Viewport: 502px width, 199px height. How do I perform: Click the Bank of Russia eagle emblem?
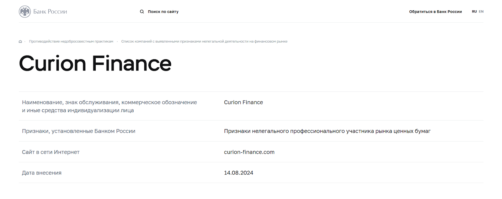click(x=25, y=12)
